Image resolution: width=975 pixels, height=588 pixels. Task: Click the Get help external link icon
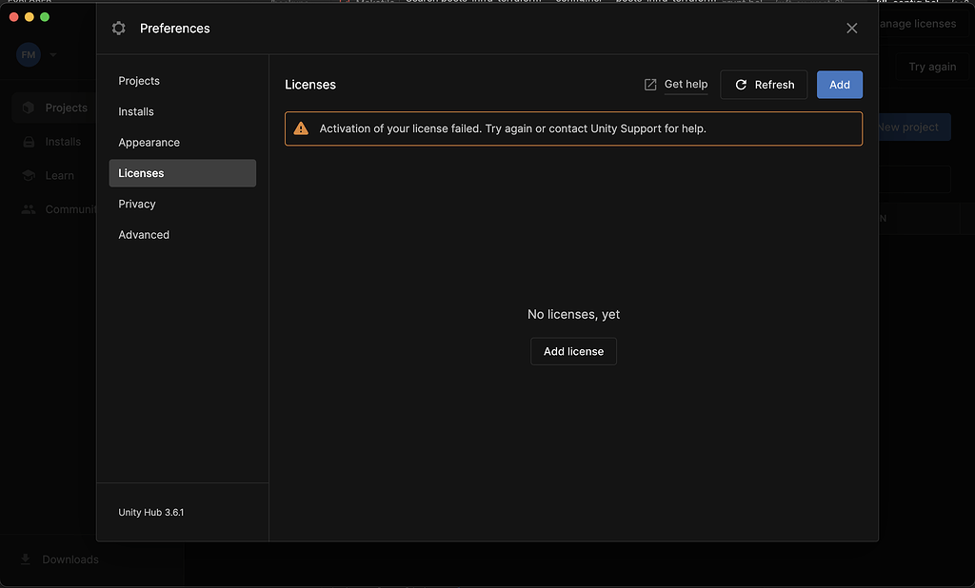650,85
